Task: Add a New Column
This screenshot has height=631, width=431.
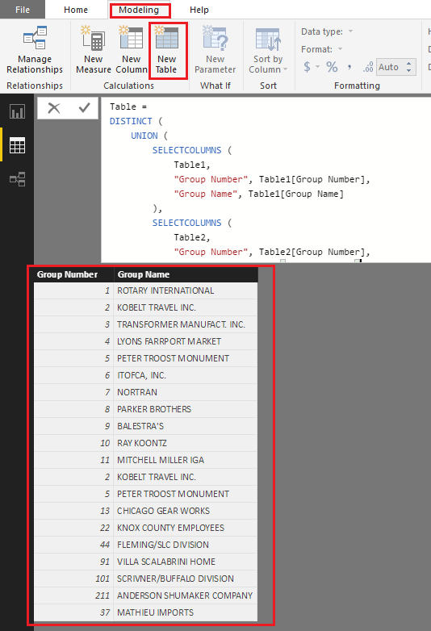Action: tap(132, 50)
